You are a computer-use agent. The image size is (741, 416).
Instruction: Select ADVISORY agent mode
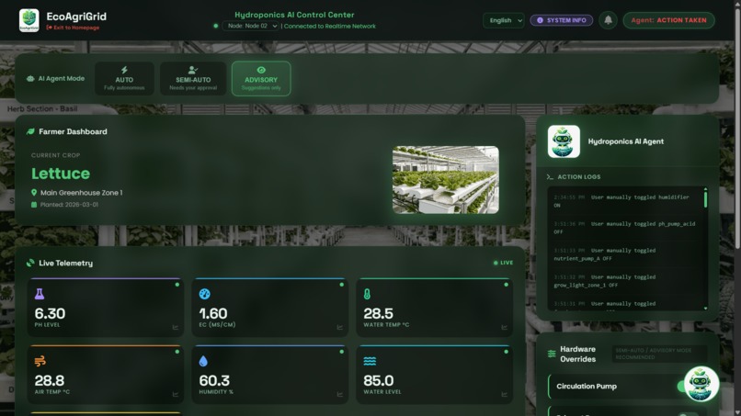[x=261, y=78]
